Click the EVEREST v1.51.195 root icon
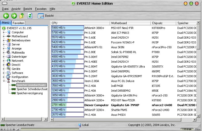 [4, 28]
